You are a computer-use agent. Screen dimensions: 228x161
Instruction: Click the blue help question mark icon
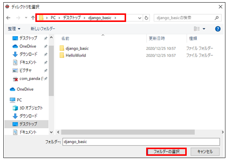(218, 29)
